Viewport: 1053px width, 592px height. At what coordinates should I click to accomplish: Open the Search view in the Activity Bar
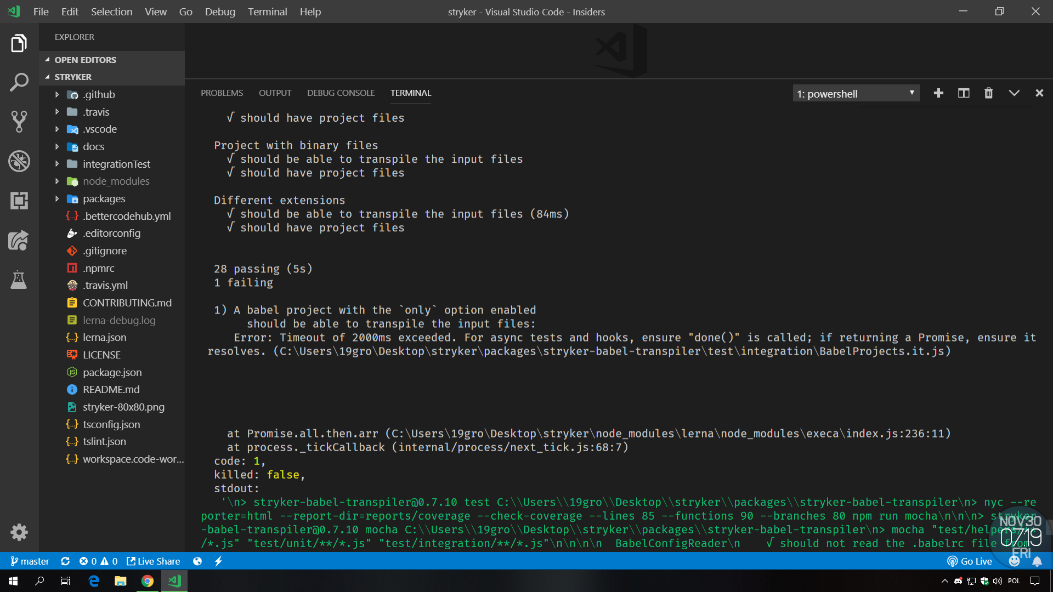click(19, 82)
